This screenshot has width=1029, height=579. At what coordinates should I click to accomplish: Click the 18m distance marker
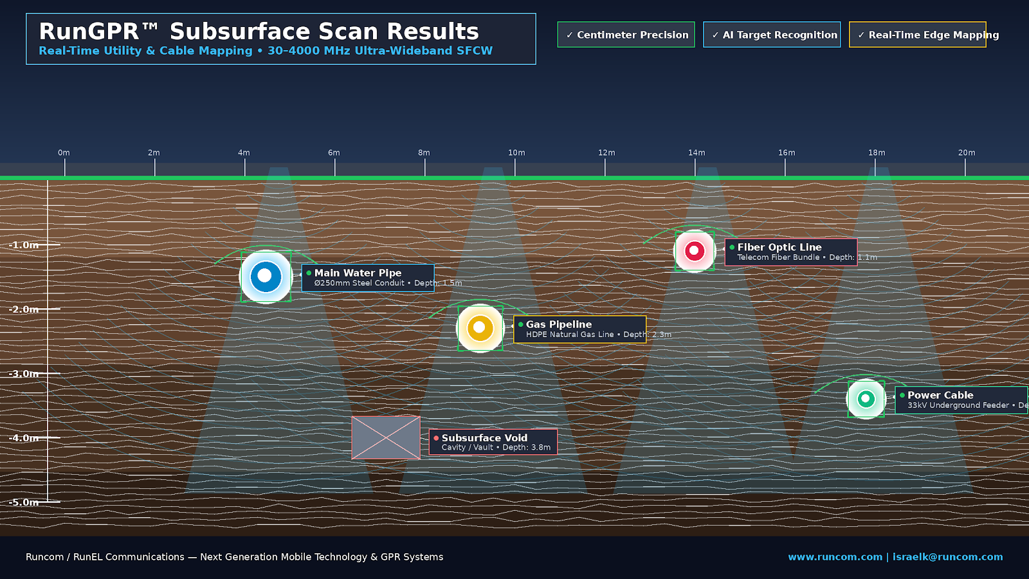click(877, 153)
